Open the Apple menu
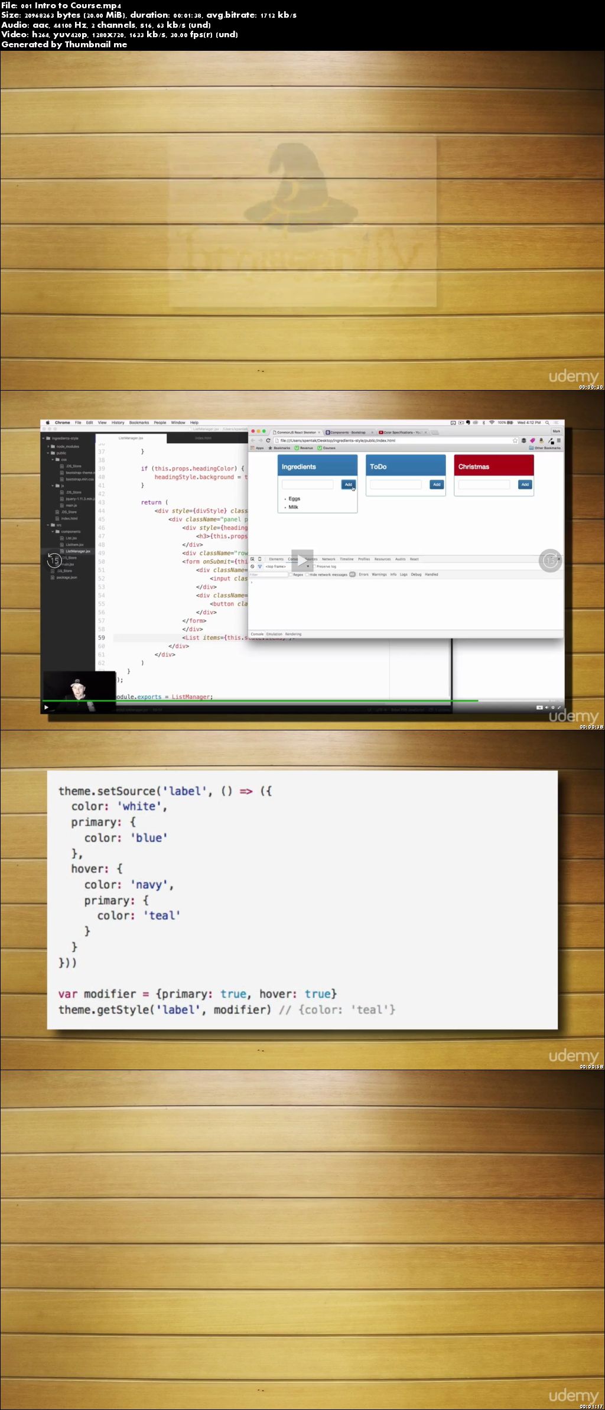This screenshot has width=605, height=1410. [x=47, y=423]
